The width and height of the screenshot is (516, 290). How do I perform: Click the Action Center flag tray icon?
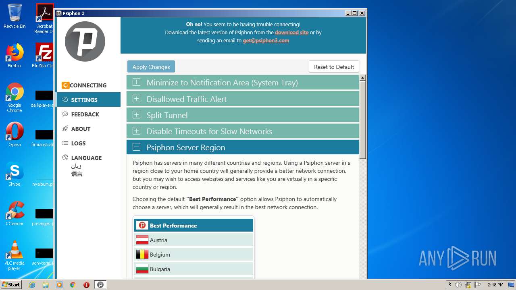[x=478, y=285]
